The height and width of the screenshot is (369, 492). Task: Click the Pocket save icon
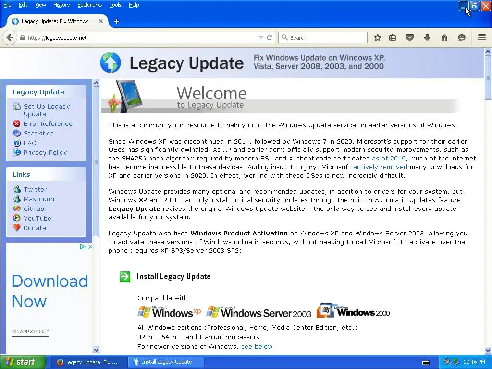(x=410, y=37)
